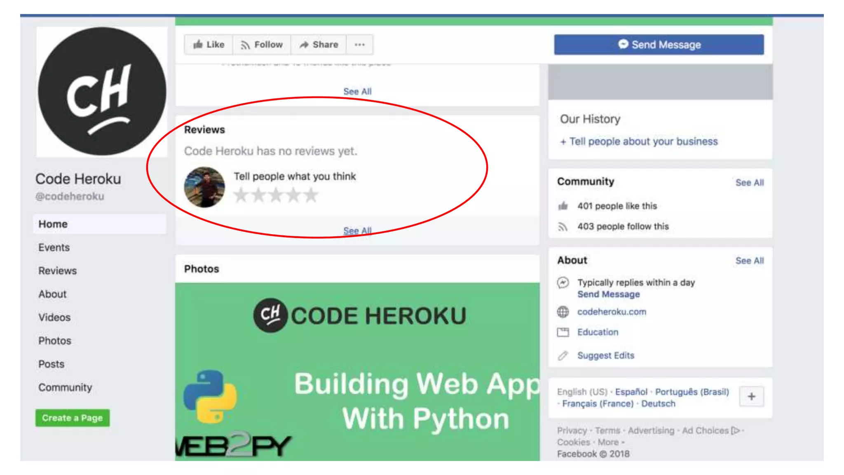Screen dimensions: 844x475
Task: Click the messenger reply-time icon
Action: coord(563,283)
